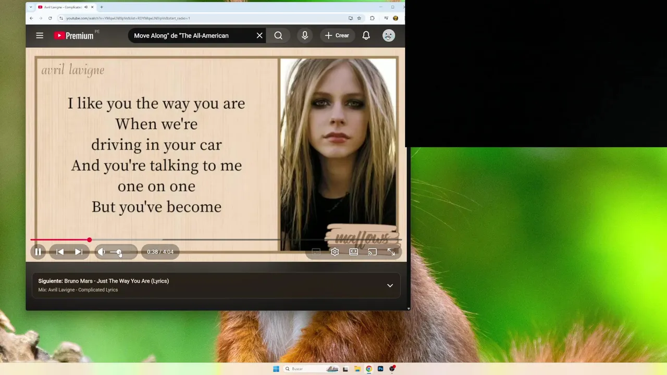Go to the previous video in playlist
667x375 pixels.
[60, 252]
